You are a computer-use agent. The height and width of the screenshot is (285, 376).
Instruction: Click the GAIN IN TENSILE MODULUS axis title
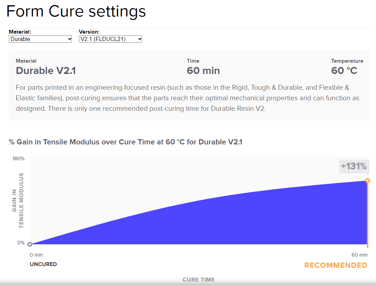18,201
